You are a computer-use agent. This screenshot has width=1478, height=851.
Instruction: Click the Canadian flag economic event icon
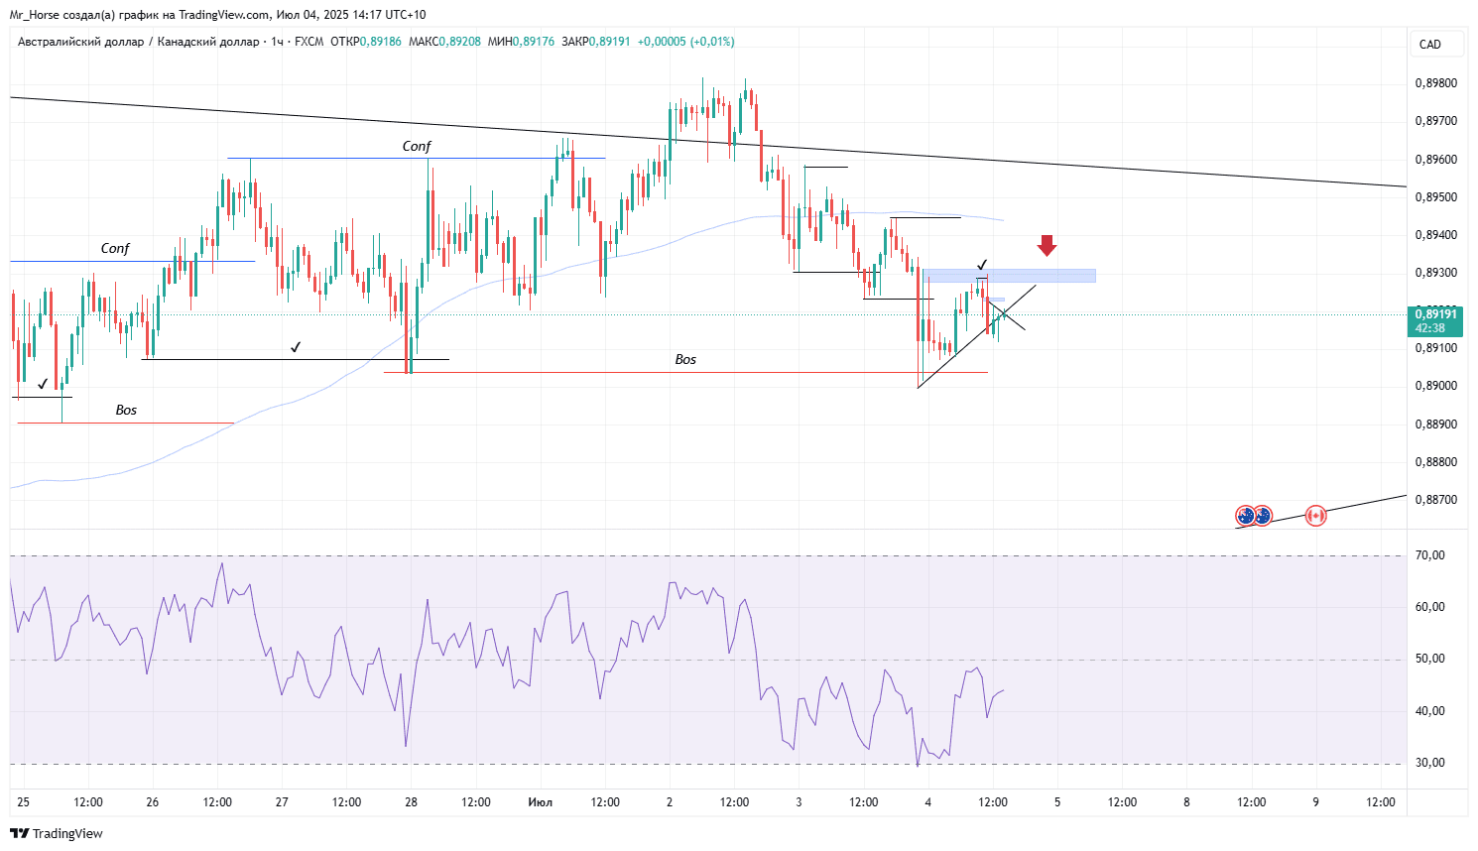pyautogui.click(x=1315, y=515)
